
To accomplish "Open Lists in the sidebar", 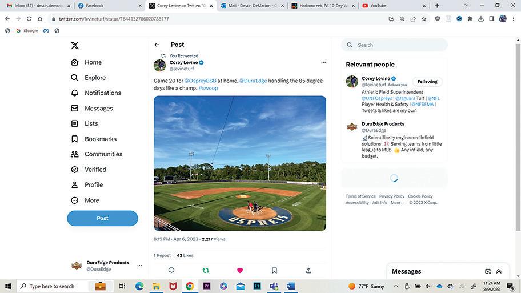I will 85,123.
